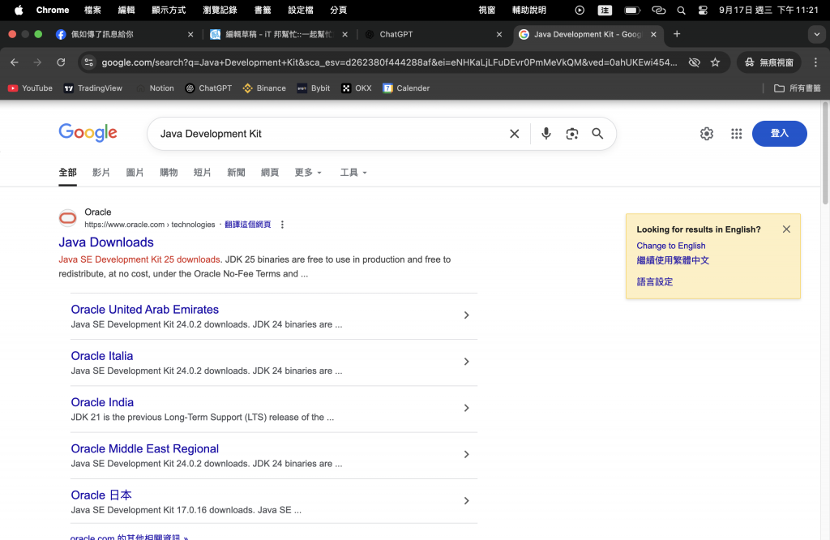Open 所有書籤 folder
Image resolution: width=830 pixels, height=540 pixels.
798,88
